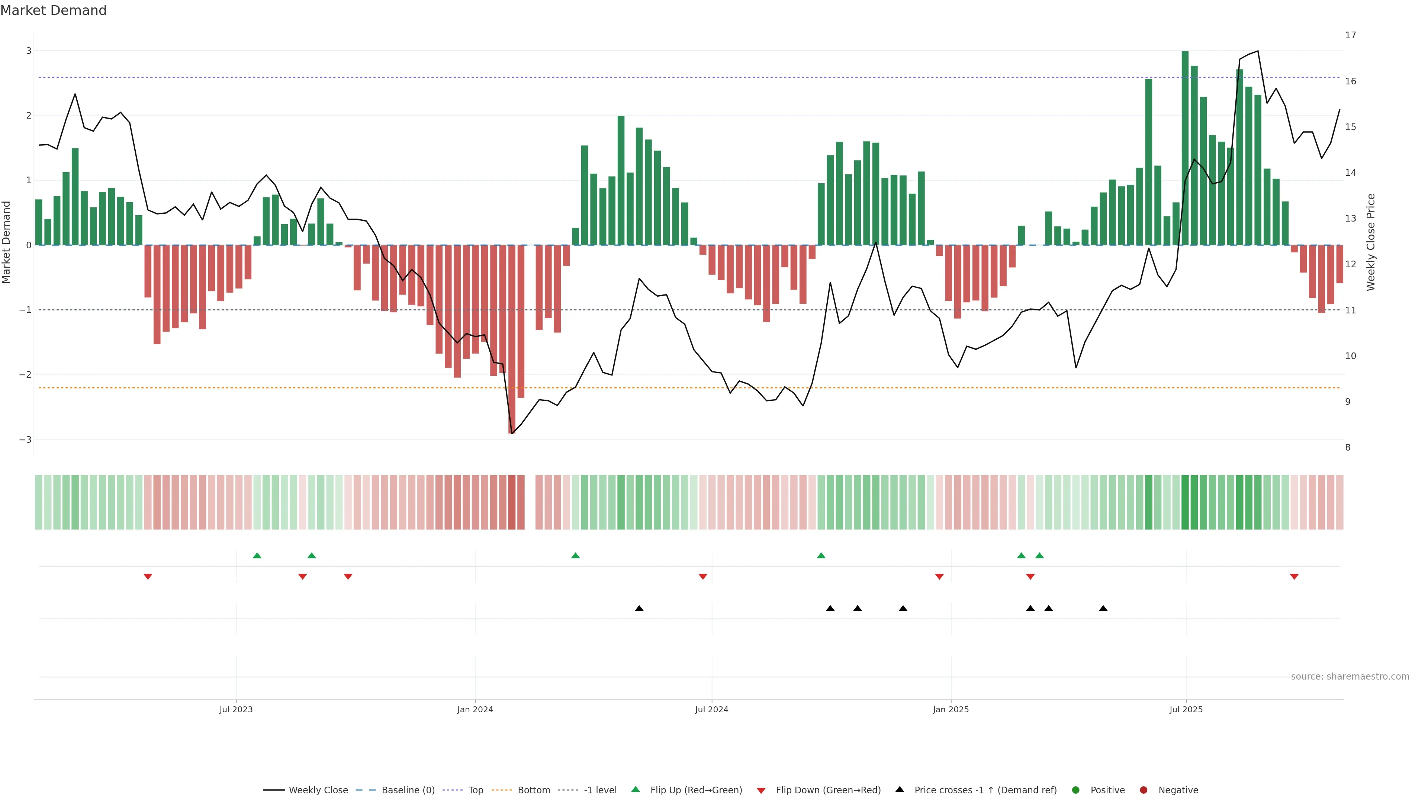This screenshot has height=803, width=1428.
Task: Click the source: sharemaestro.com text
Action: (1350, 677)
